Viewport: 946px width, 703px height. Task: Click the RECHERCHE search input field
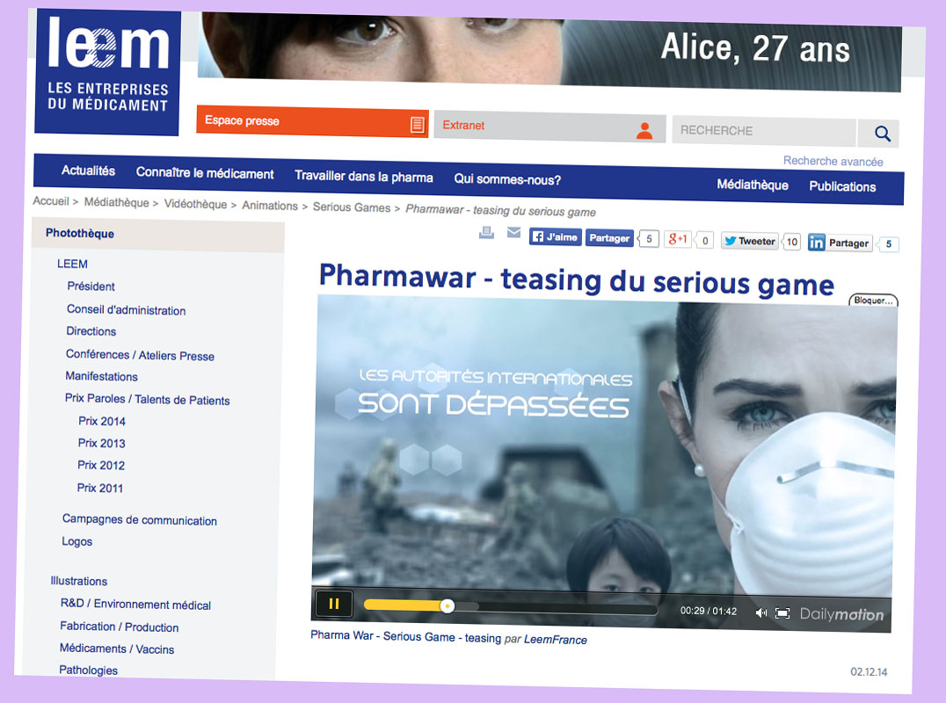762,131
